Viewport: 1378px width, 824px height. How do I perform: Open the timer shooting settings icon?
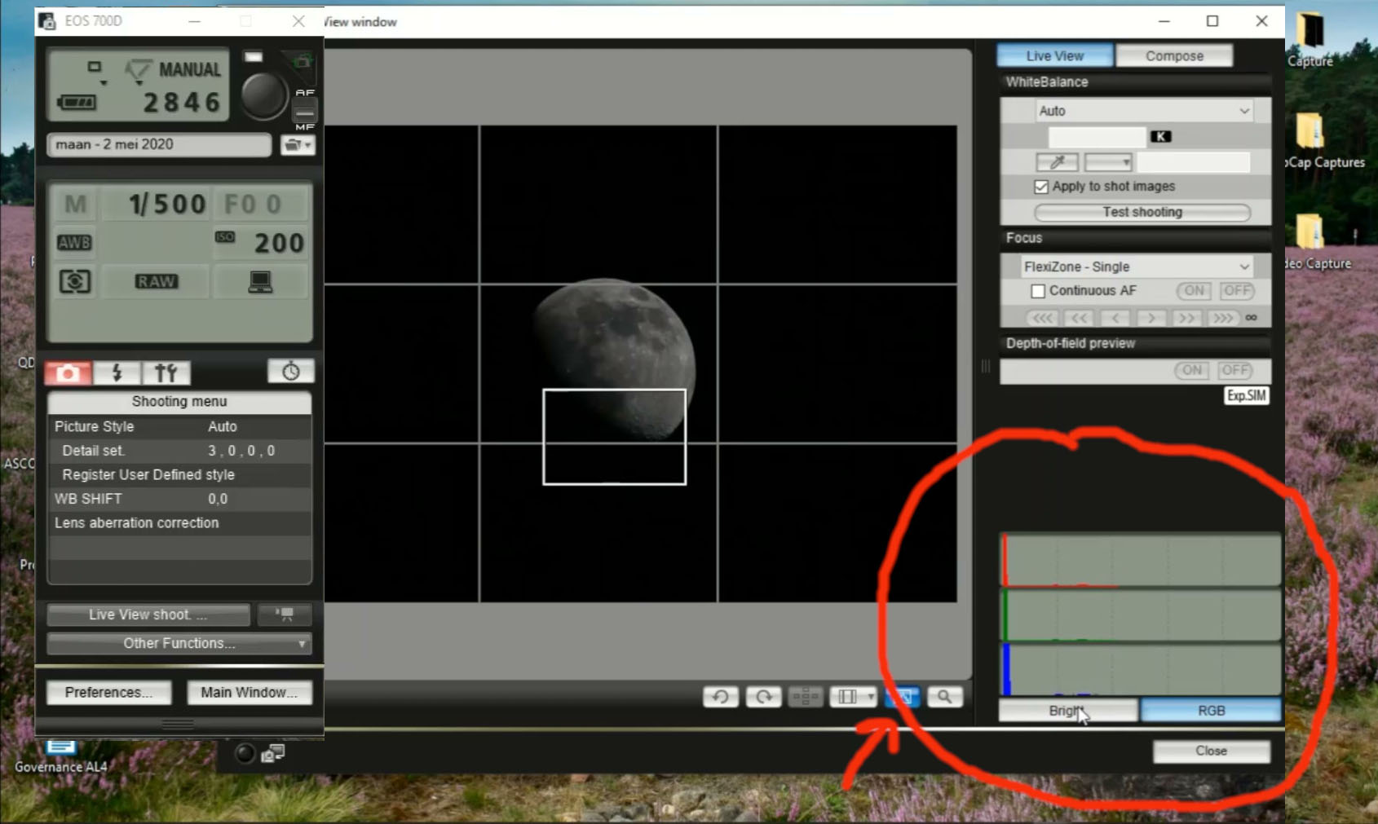290,372
